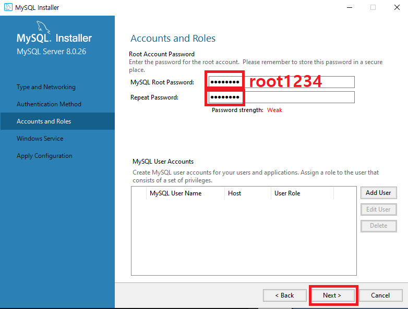
Task: Click the Weak password strength text
Action: 274,110
